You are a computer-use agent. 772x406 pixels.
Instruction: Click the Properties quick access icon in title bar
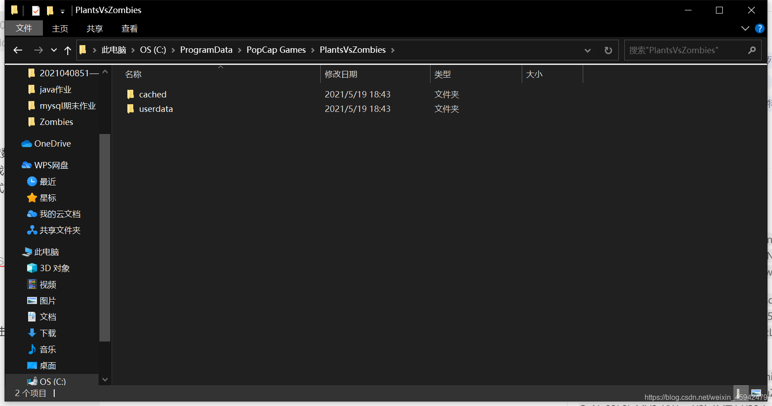click(x=36, y=10)
